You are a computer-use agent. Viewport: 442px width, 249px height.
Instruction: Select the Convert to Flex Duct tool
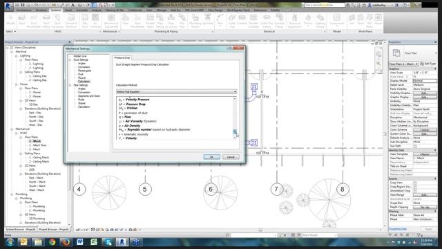[71, 21]
